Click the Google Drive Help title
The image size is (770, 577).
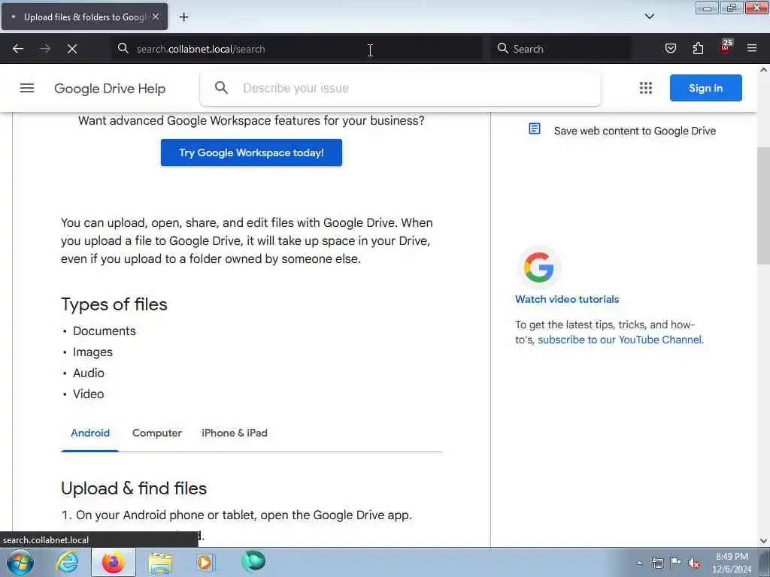coord(110,89)
